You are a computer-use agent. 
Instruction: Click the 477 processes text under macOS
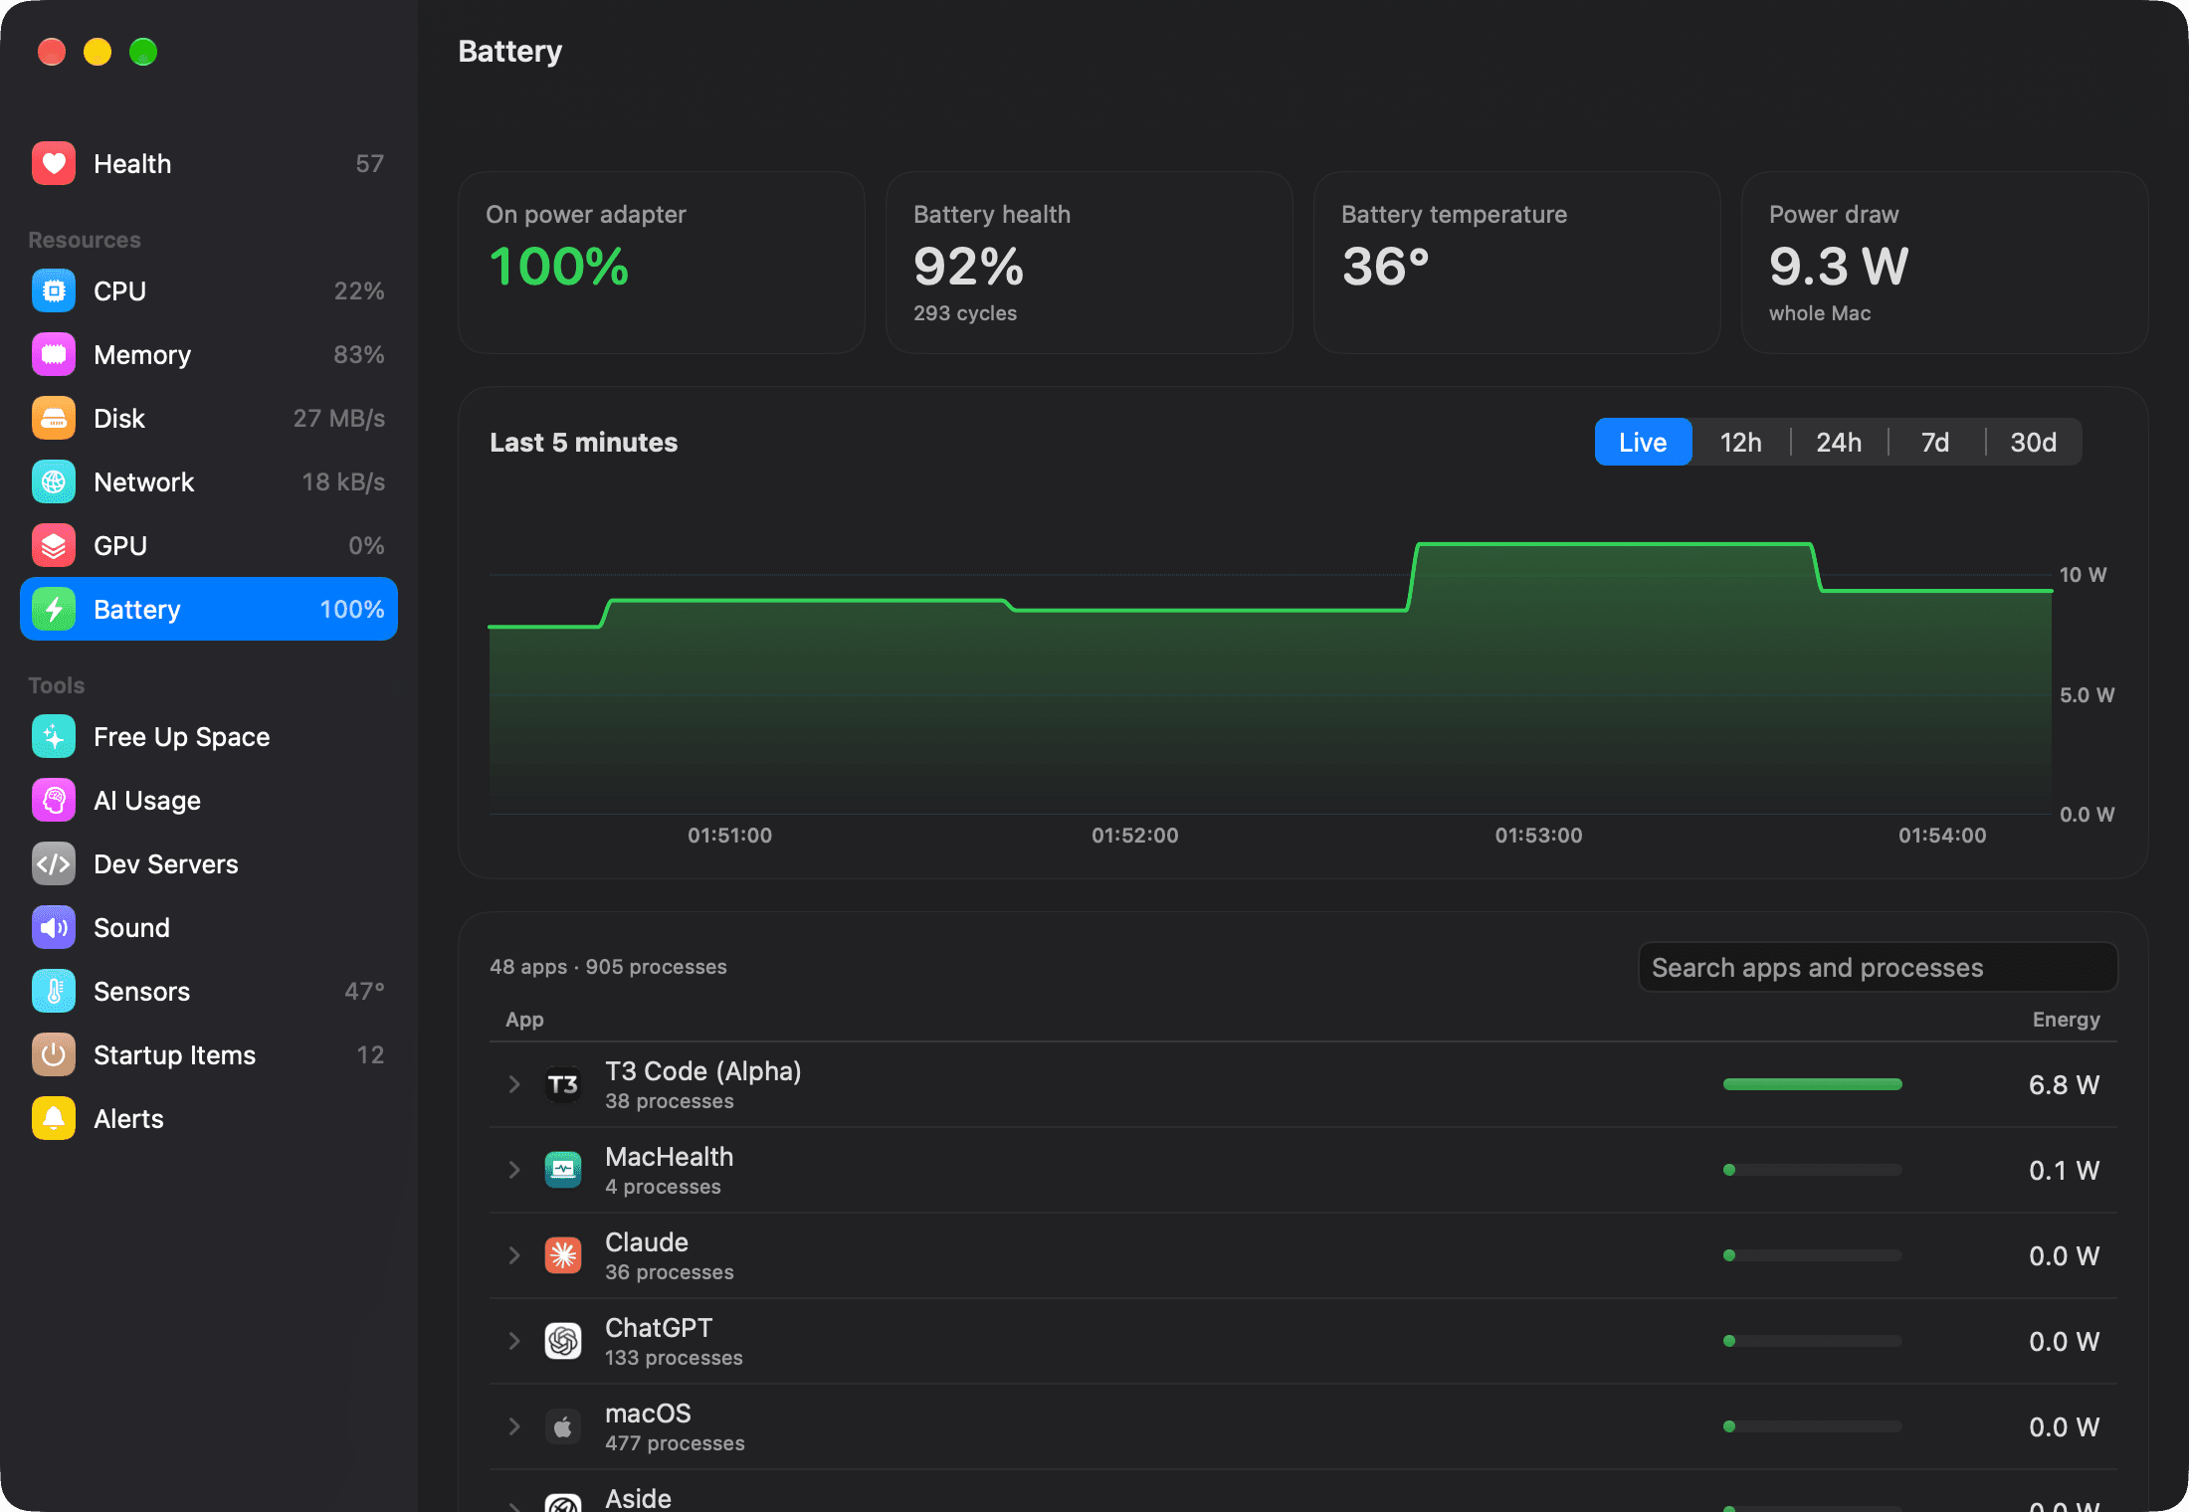(675, 1443)
